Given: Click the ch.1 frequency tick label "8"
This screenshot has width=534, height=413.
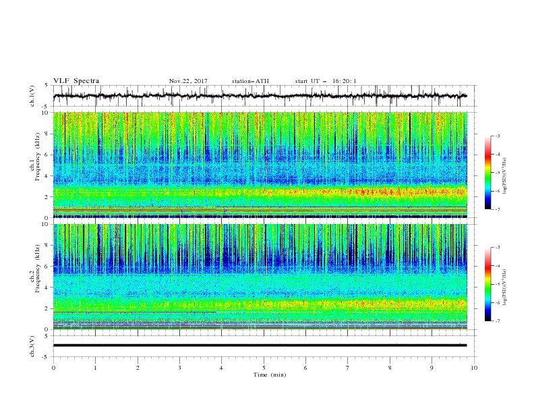Looking at the screenshot, I should (x=47, y=134).
